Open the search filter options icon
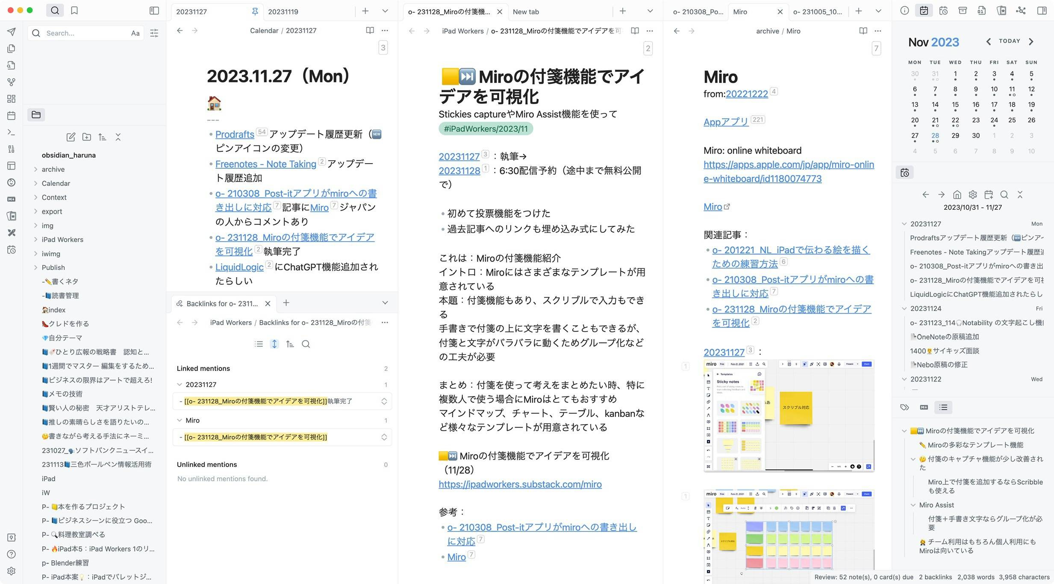The height and width of the screenshot is (584, 1054). coord(154,33)
